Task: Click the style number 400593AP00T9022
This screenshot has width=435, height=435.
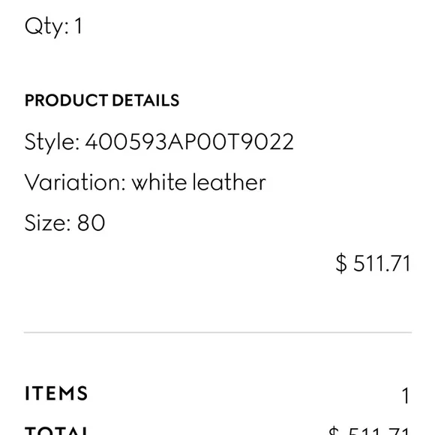Action: click(189, 142)
